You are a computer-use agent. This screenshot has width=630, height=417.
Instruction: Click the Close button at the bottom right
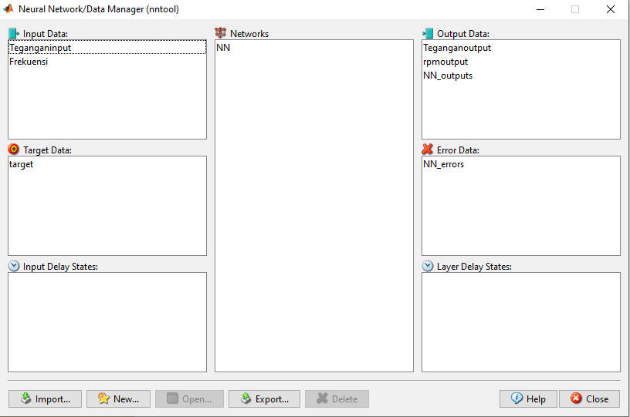tap(589, 399)
